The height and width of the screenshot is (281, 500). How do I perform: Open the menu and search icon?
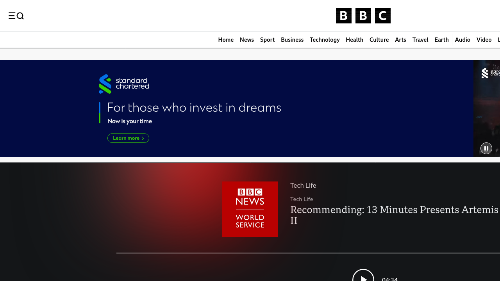coord(16,16)
